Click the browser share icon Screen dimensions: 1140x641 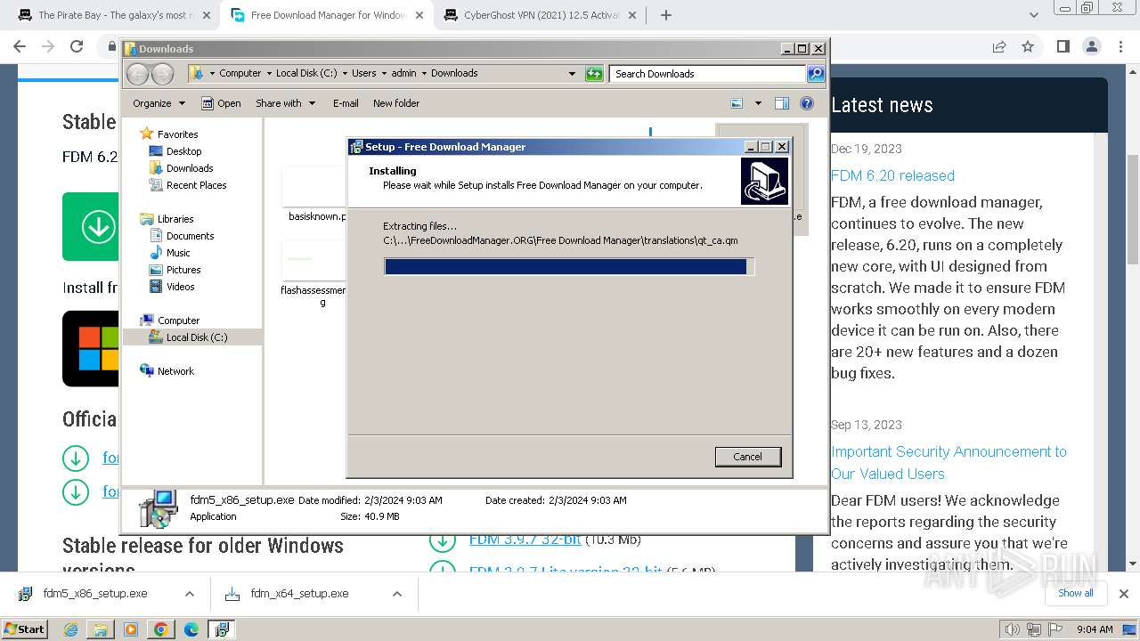[999, 46]
